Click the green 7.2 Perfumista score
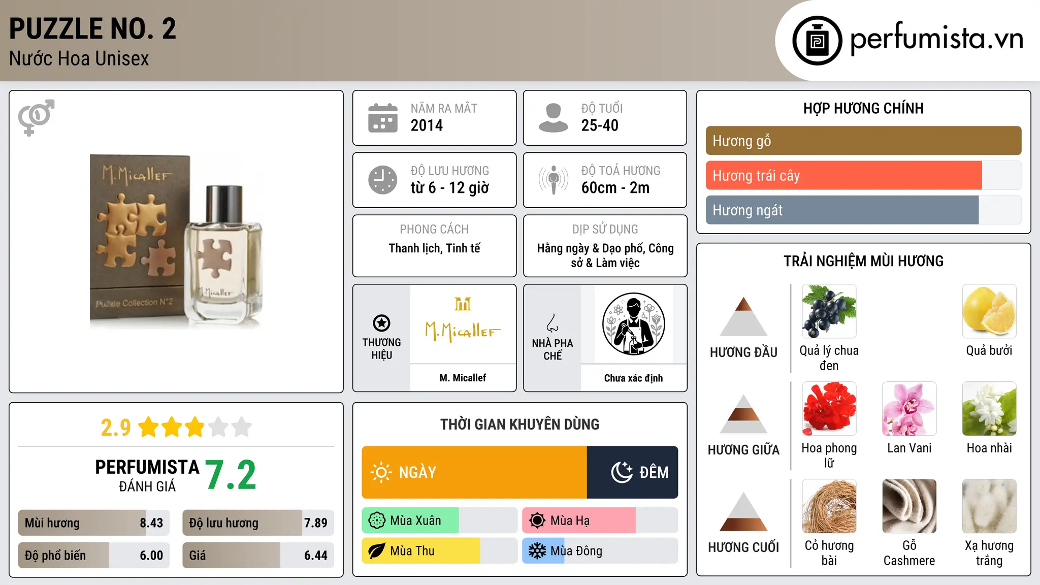Screen dimensions: 1040x585 pyautogui.click(x=231, y=475)
